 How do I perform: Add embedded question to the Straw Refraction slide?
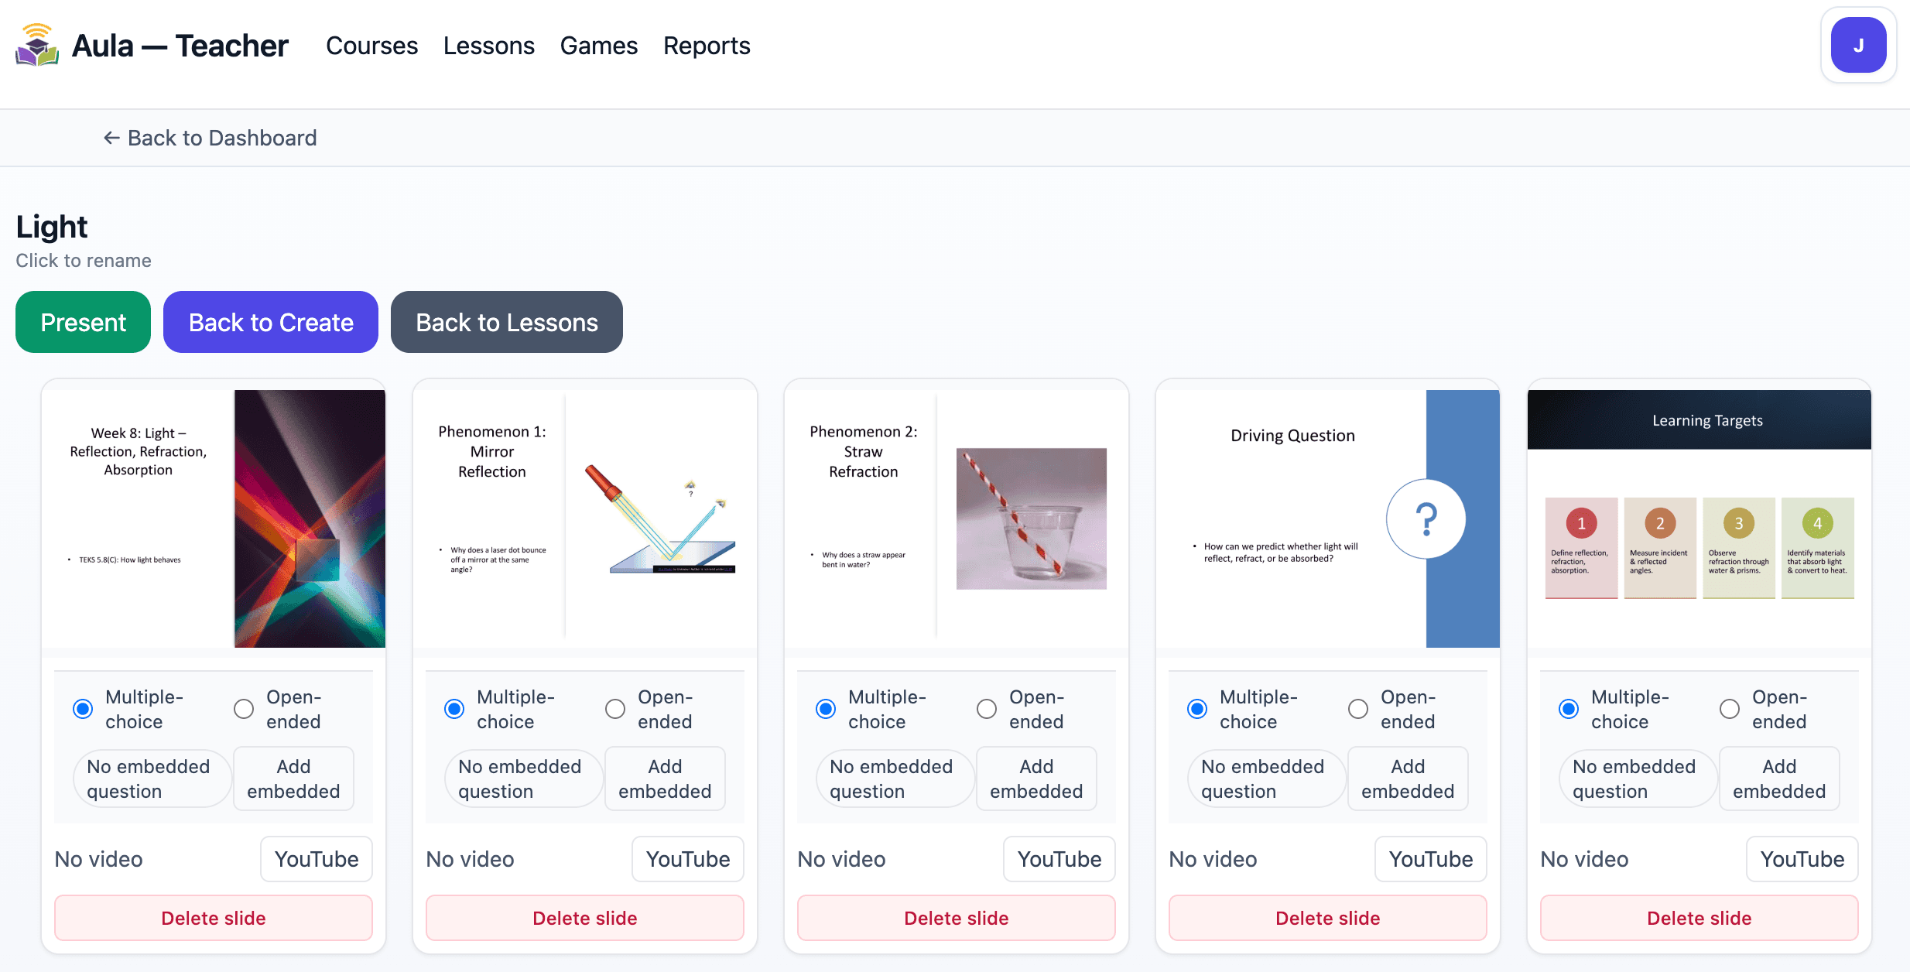tap(1036, 779)
